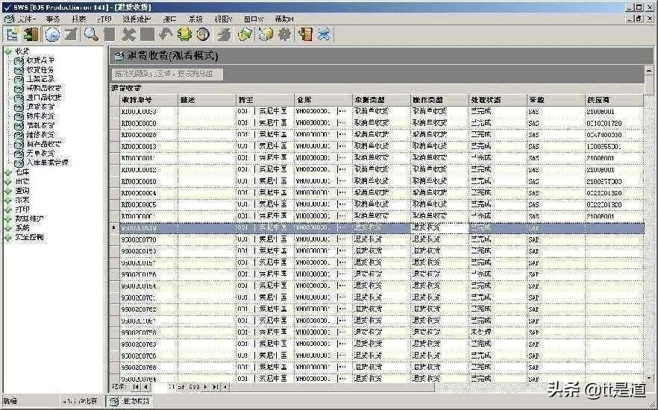Switch to the 退货收货 bottom window tab
This screenshot has width=658, height=410.
129,401
